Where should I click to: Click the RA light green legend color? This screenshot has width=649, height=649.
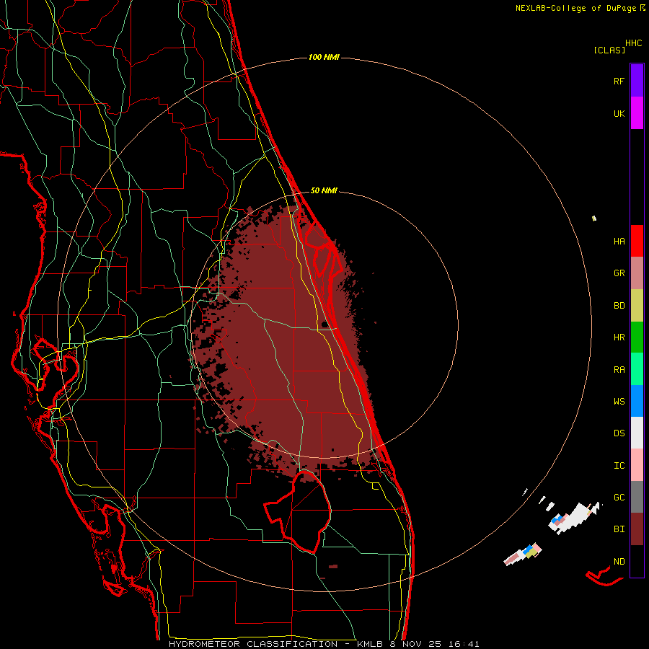tap(637, 369)
